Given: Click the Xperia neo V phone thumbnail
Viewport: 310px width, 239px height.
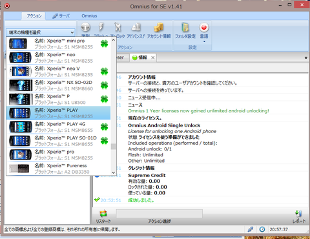Looking at the screenshot, I should coord(20,71).
